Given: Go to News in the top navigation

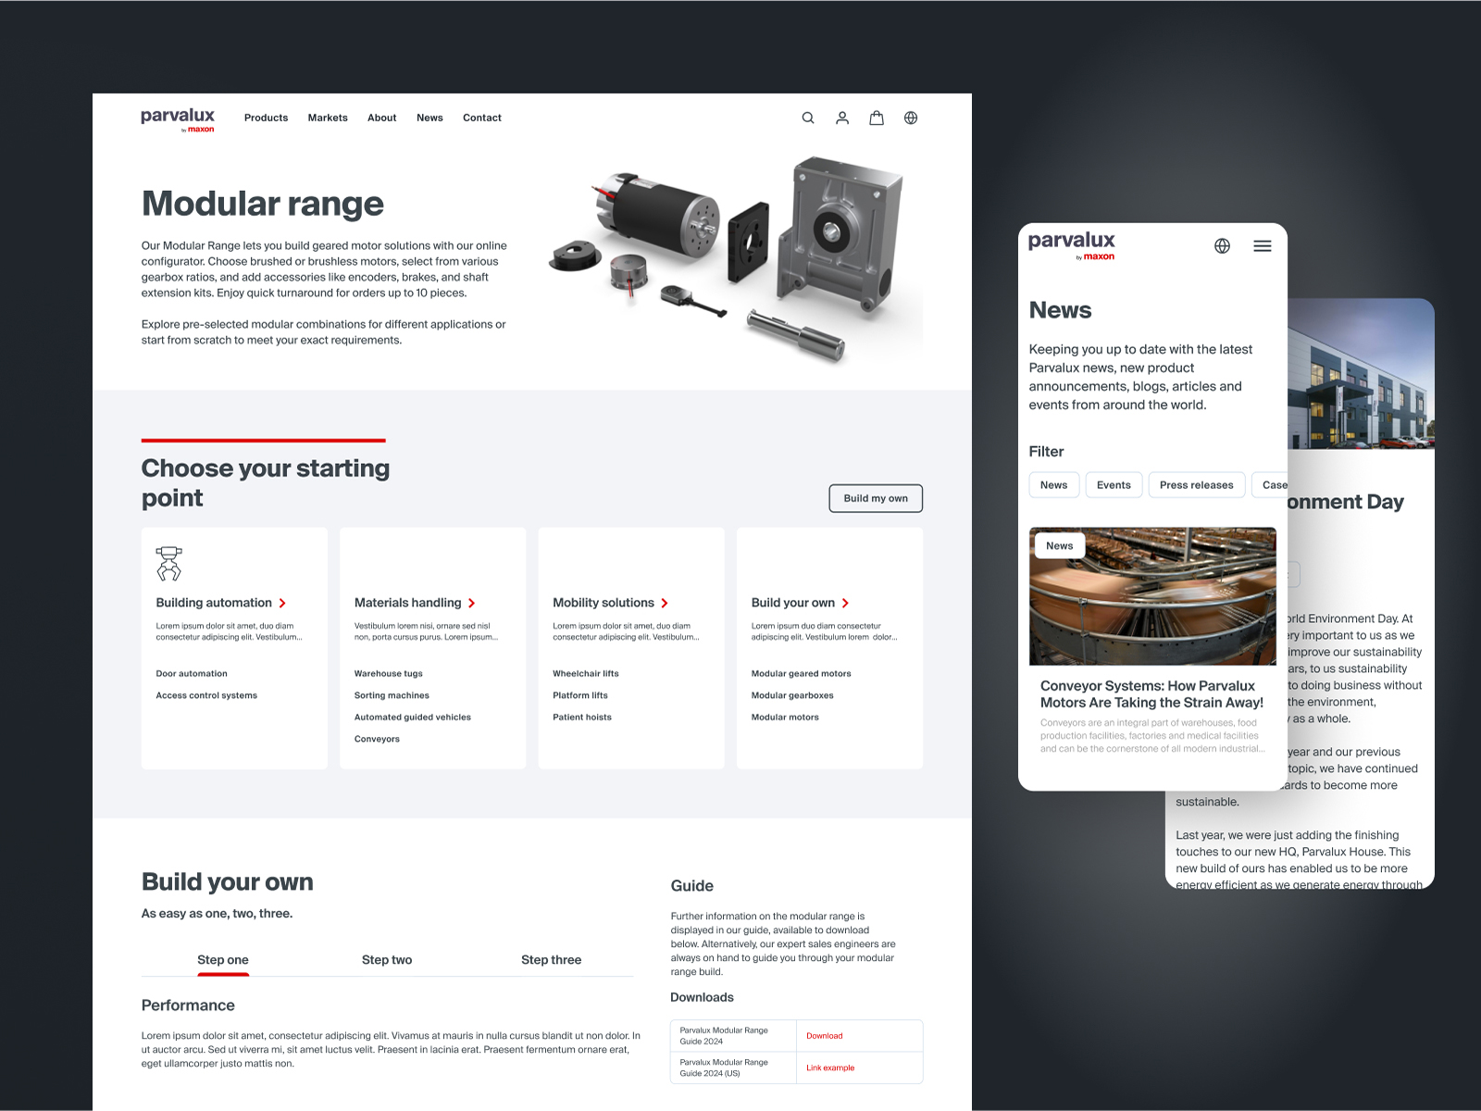Looking at the screenshot, I should point(429,118).
